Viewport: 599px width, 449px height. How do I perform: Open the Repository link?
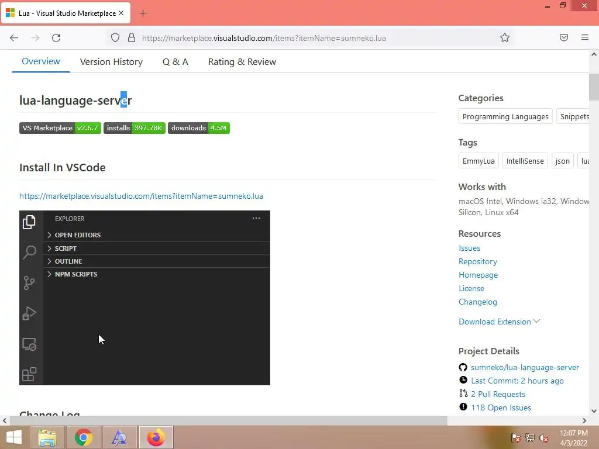pyautogui.click(x=478, y=261)
